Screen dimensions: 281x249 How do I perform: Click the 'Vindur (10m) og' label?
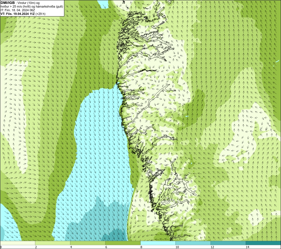28,3
